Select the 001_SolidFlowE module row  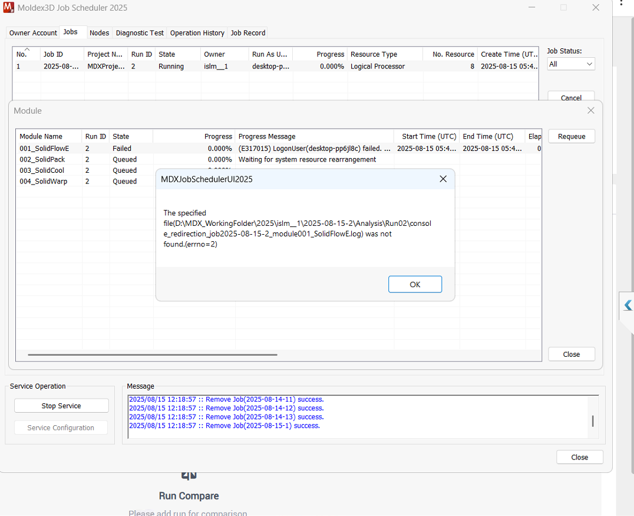pos(279,149)
